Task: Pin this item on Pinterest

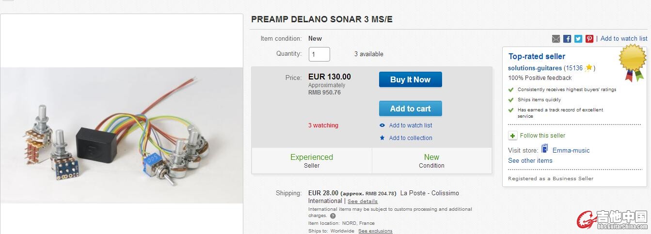Action: click(589, 39)
